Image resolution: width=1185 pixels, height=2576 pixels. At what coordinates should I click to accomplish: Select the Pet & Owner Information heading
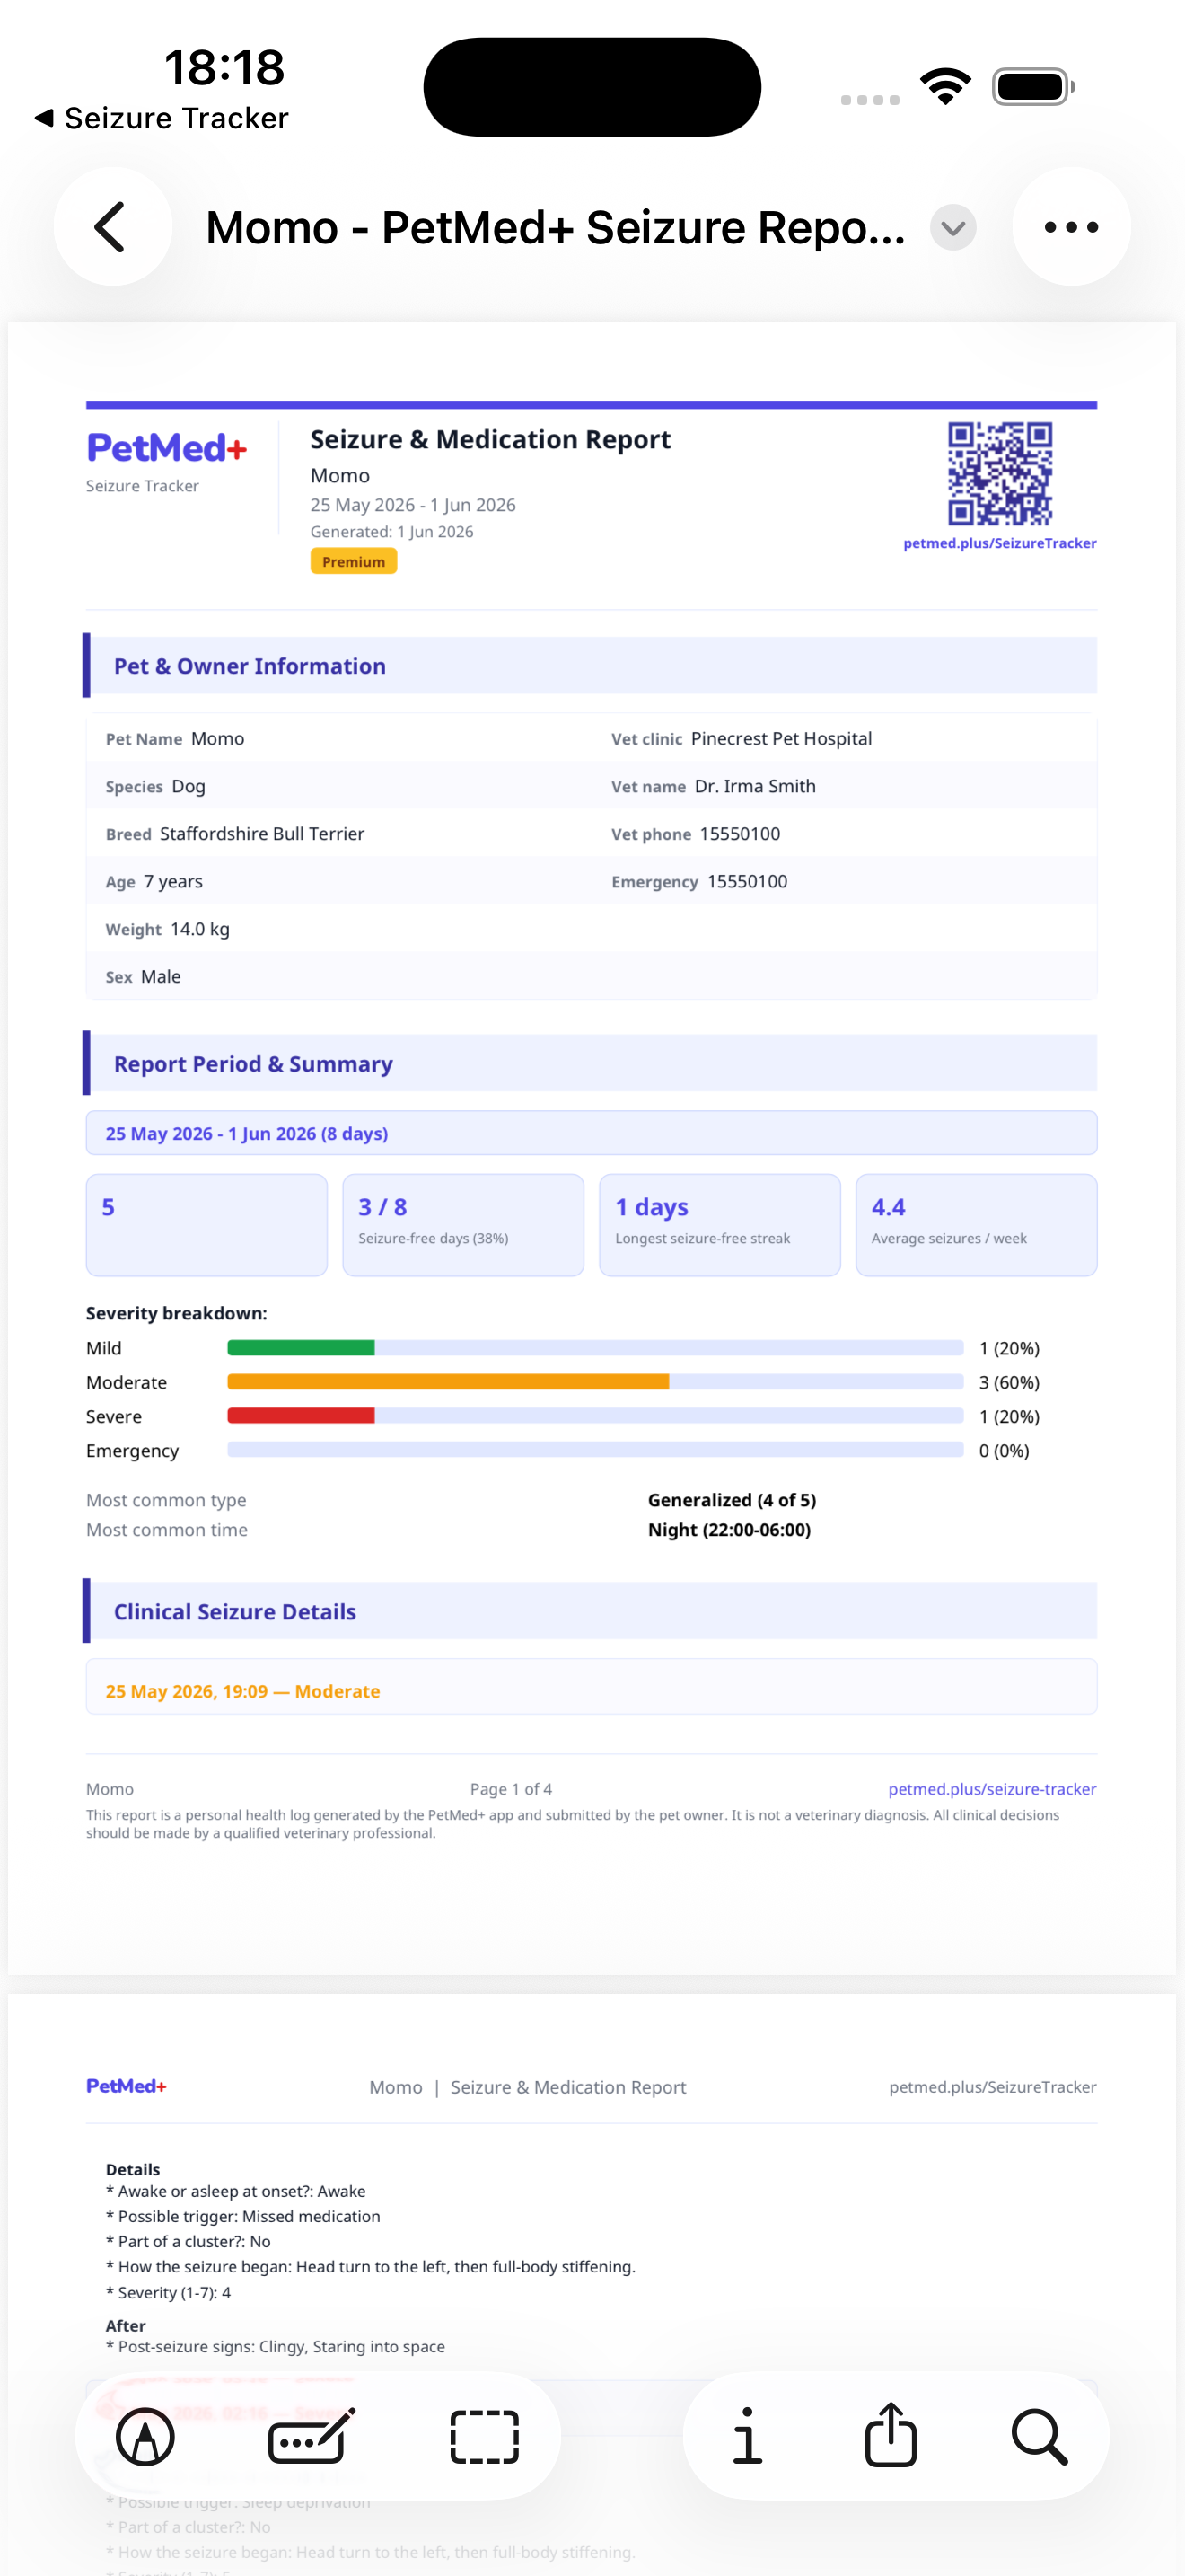click(x=250, y=666)
